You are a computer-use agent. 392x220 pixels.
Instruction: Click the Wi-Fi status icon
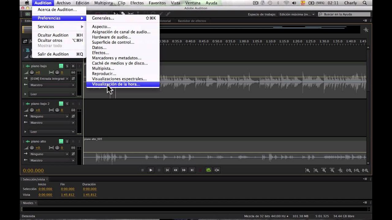tap(286, 3)
